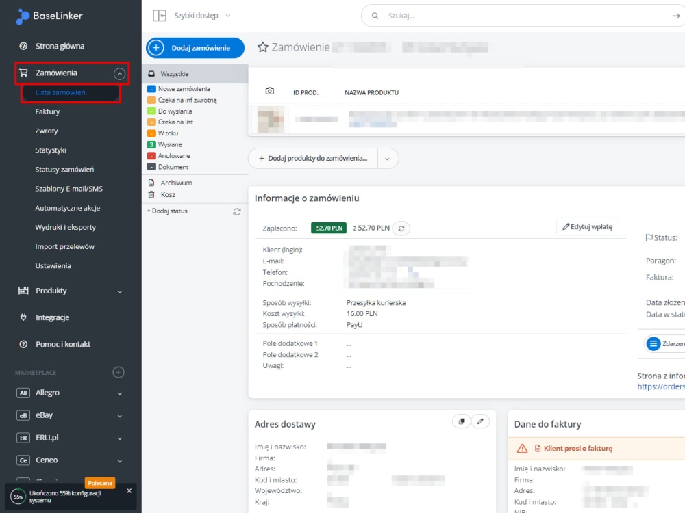Expand the Produkty menu chevron
Screen dimensions: 685x513
point(119,292)
